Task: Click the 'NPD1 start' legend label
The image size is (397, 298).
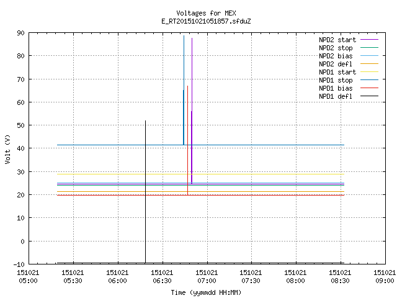Action: tap(337, 72)
